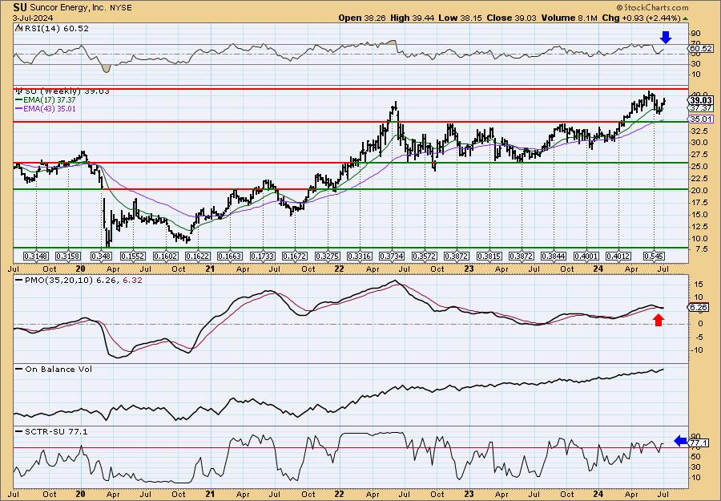
Task: Click the EMA(17) 37.37 legend text
Action: click(50, 100)
